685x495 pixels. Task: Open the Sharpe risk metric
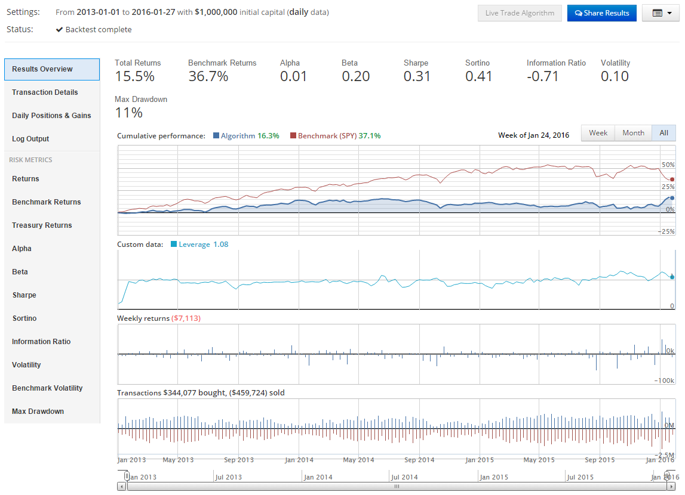[24, 295]
